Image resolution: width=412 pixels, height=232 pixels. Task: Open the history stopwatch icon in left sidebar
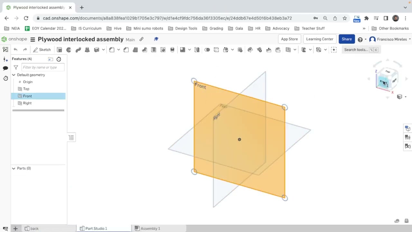pos(5,78)
